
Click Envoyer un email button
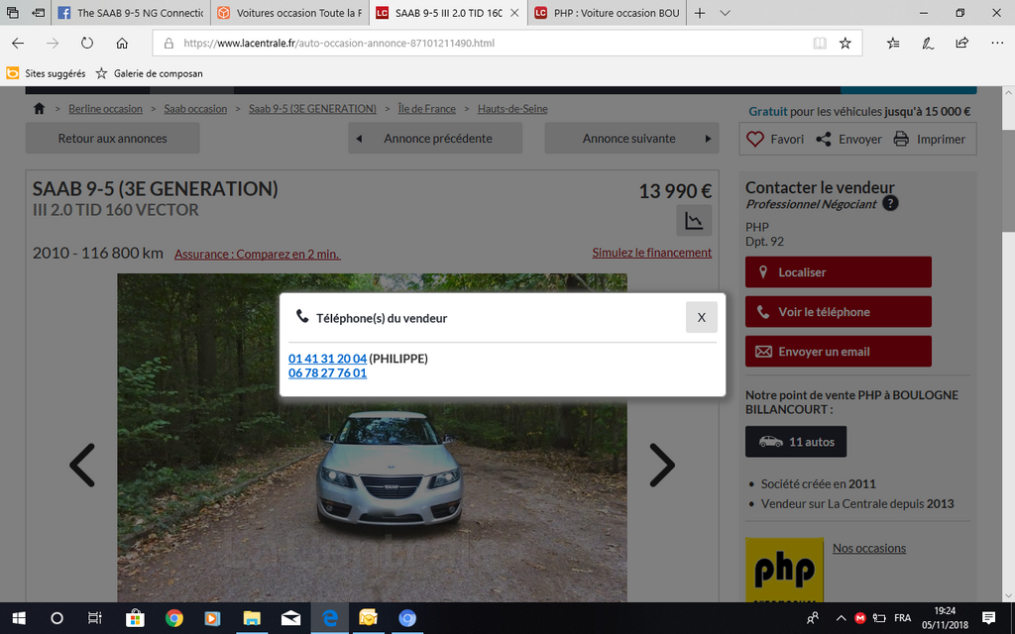839,352
